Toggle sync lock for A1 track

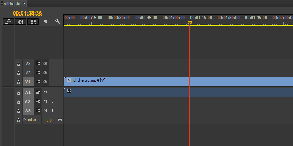(38, 92)
